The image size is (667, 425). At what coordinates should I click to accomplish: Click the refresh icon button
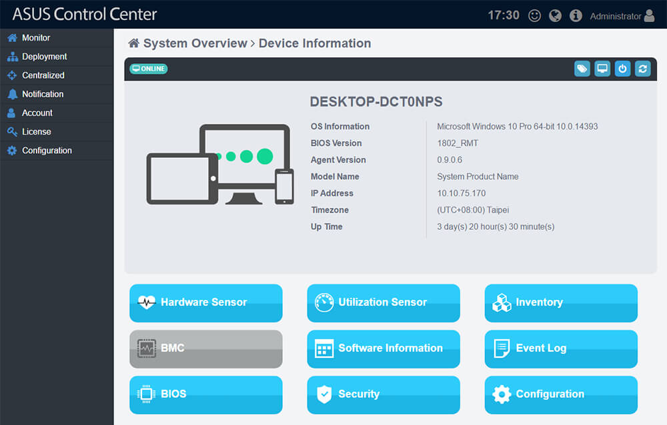click(643, 69)
